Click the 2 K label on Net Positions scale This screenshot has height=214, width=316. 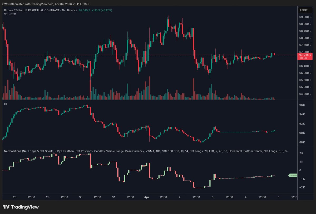coord(302,153)
